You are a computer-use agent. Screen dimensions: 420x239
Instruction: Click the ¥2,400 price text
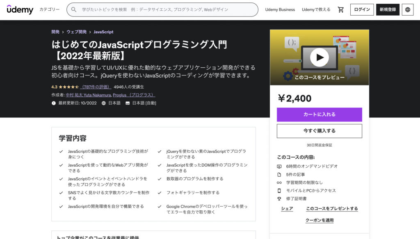click(294, 99)
